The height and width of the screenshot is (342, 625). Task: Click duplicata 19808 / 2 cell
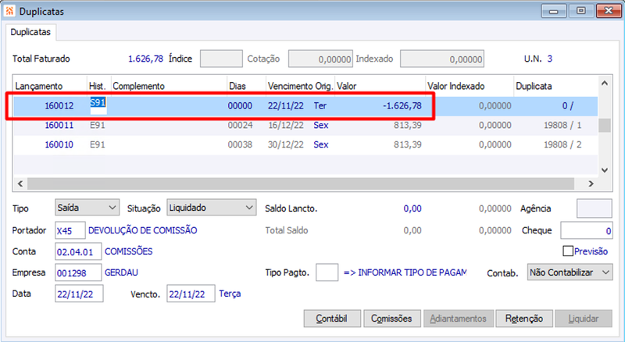tap(562, 144)
